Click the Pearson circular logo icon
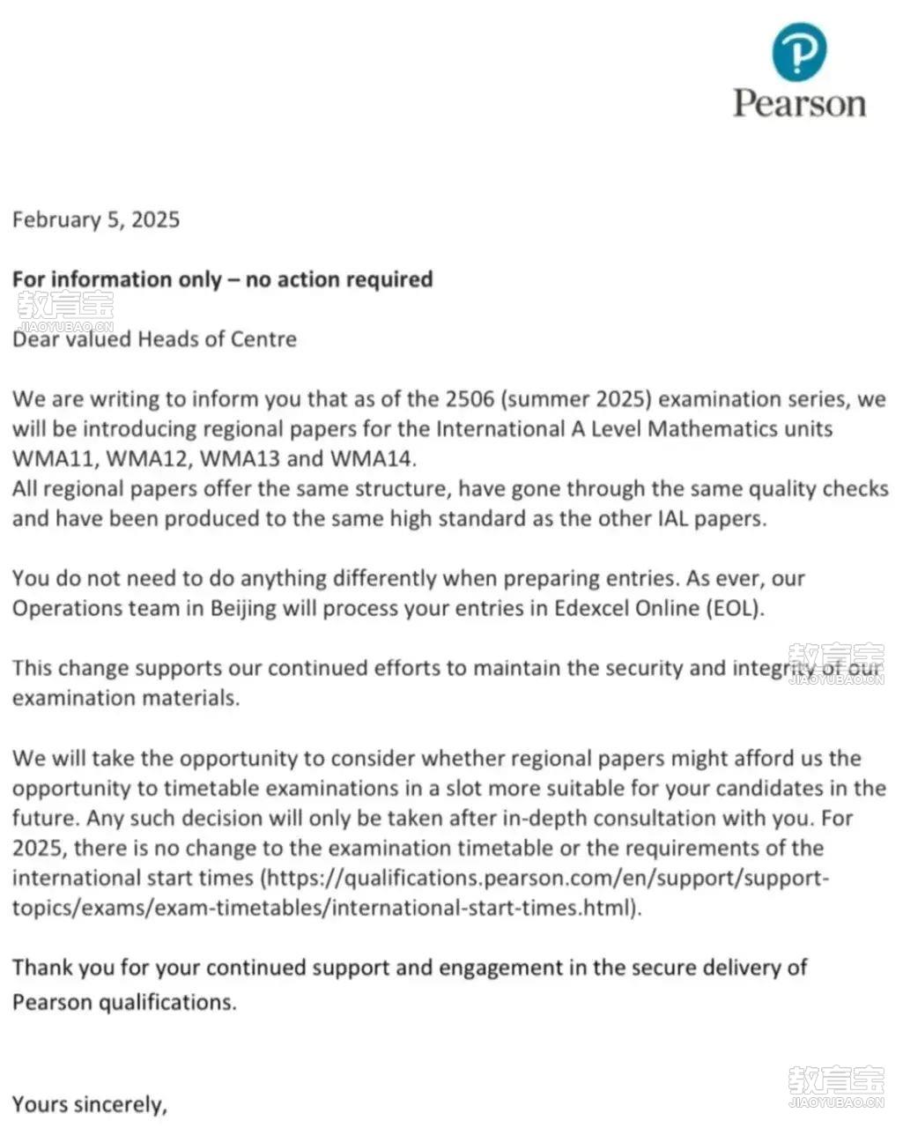 (799, 52)
